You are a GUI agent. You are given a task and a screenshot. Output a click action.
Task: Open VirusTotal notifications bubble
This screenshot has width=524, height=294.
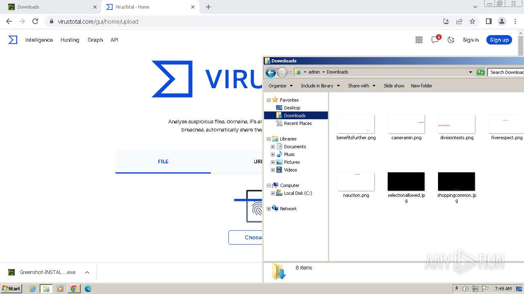[435, 40]
